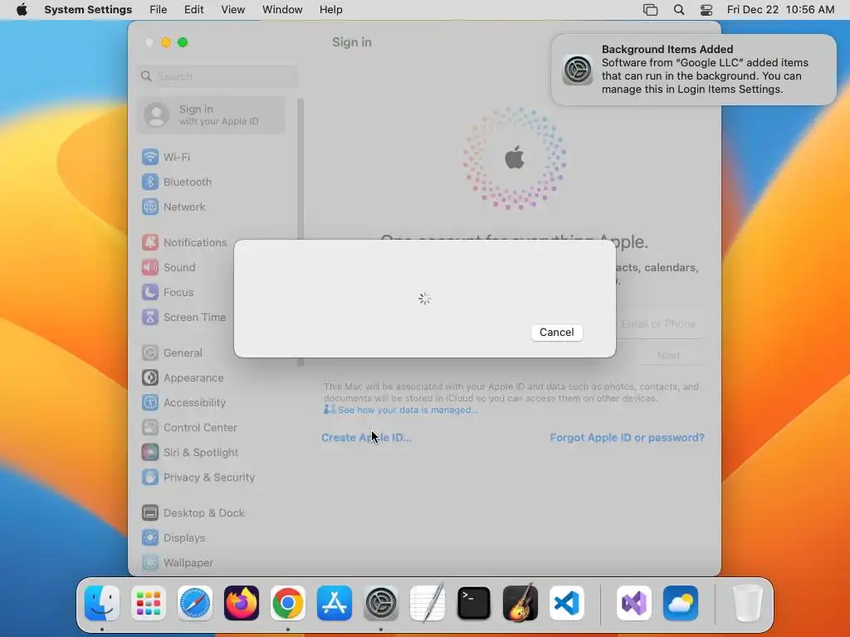
Task: Open the System Settings app menu
Action: pyautogui.click(x=88, y=10)
